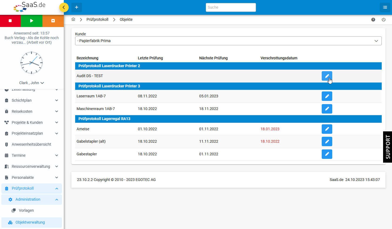The image size is (392, 229).
Task: Edit the Maschinenraum 1AB-7 object
Action: coord(327,109)
